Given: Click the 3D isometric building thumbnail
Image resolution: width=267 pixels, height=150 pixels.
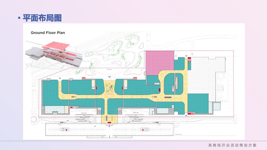Looking at the screenshot, I should (x=51, y=53).
